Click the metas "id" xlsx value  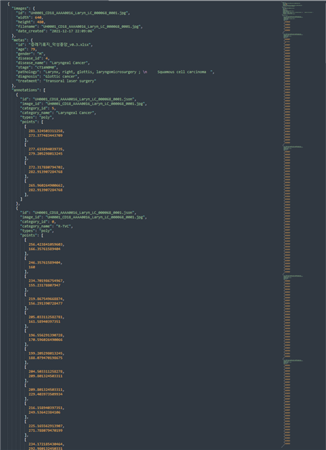point(60,44)
